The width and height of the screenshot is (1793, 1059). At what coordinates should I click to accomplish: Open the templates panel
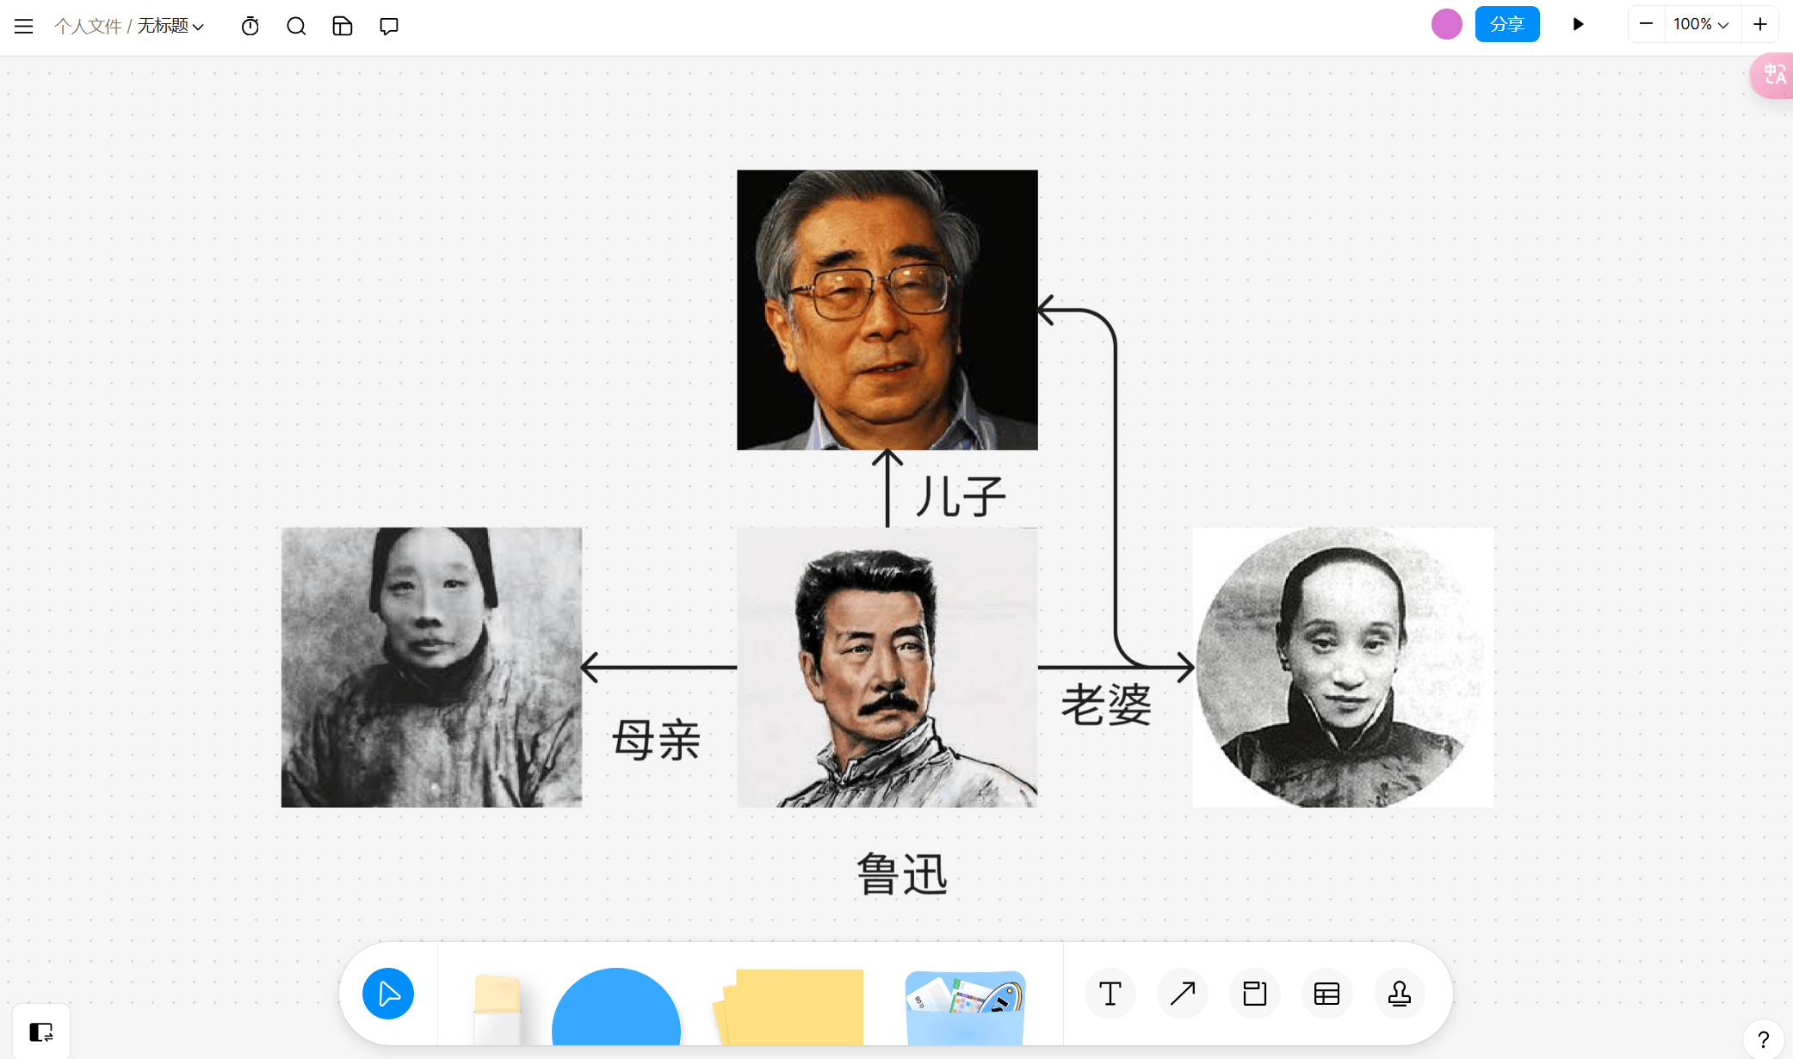[342, 26]
